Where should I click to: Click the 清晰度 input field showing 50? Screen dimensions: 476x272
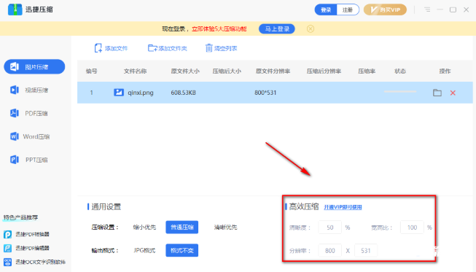[330, 228]
